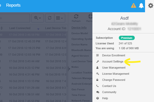Screen dimensions: 154x102
Task: View the orange warning alert
Action: coord(133,5)
